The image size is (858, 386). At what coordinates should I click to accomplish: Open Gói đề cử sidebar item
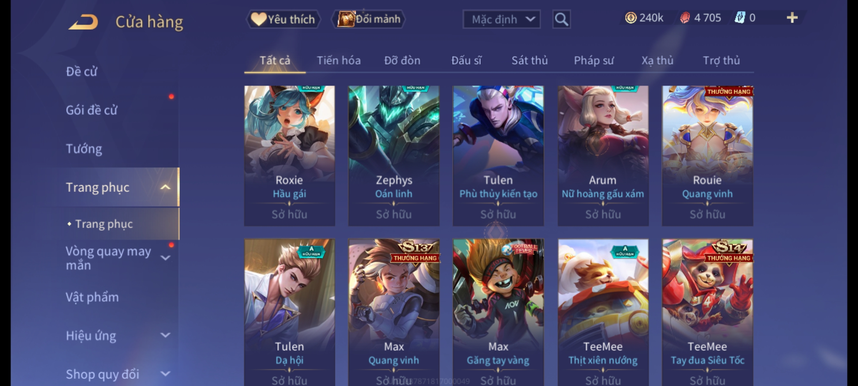pyautogui.click(x=92, y=110)
